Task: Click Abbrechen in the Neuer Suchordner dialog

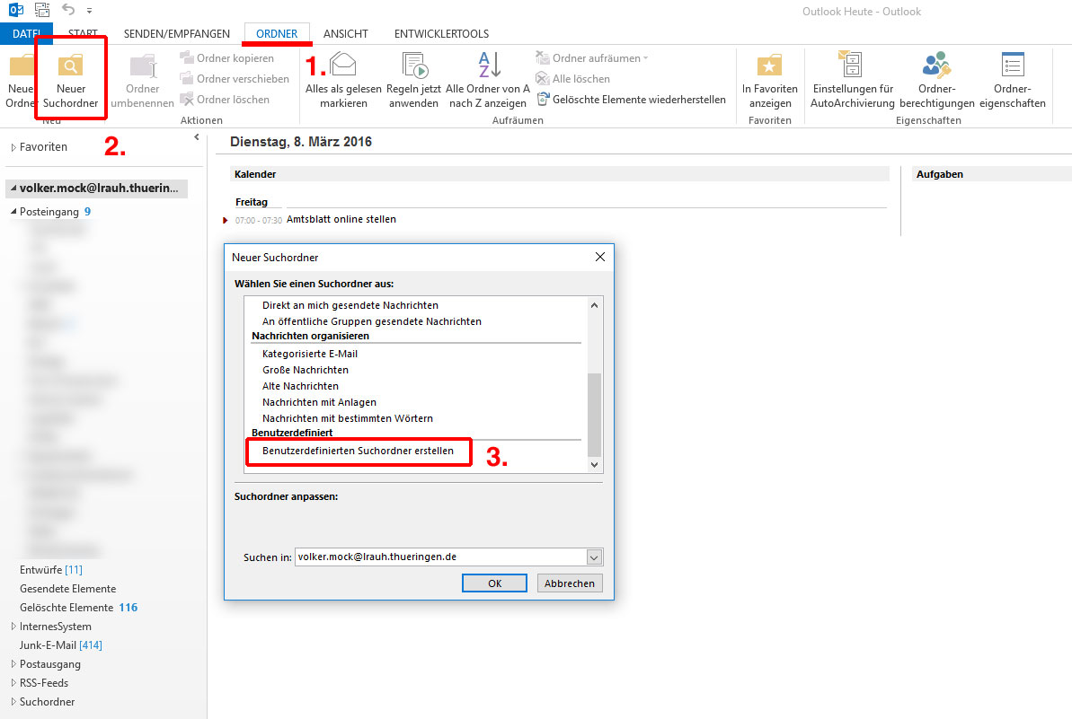Action: 570,583
